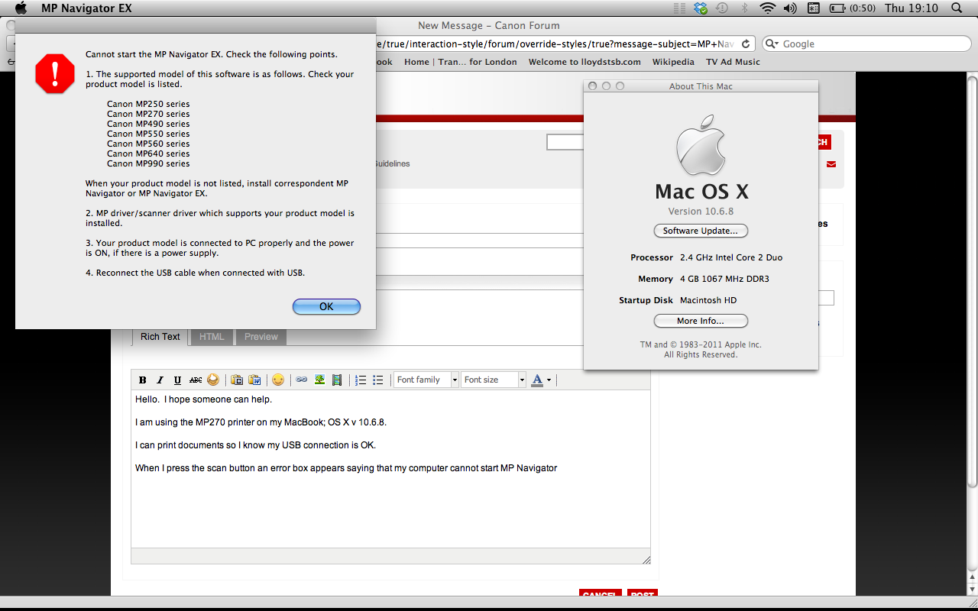Toggle underline text formatting
The image size is (978, 611).
177,380
